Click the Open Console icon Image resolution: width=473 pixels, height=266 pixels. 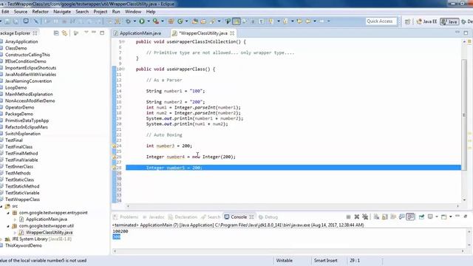tap(443, 216)
